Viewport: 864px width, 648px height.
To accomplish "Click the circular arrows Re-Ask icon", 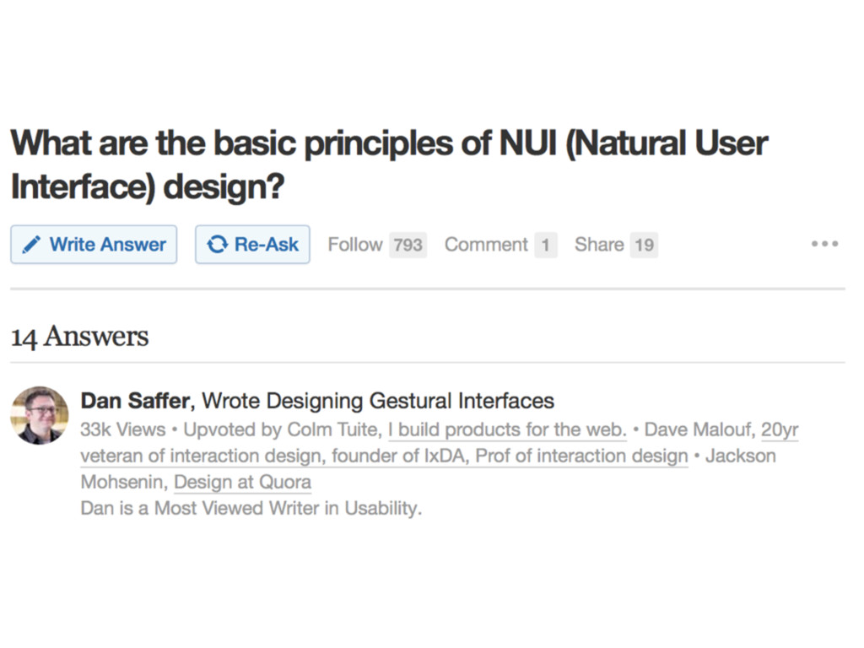I will pos(217,244).
